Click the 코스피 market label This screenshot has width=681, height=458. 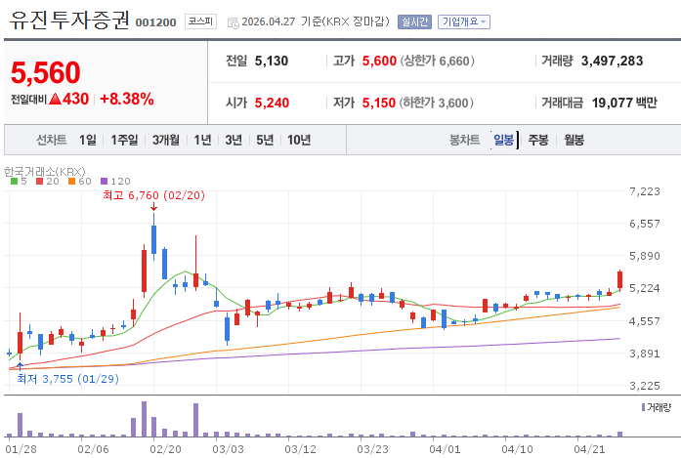point(200,21)
